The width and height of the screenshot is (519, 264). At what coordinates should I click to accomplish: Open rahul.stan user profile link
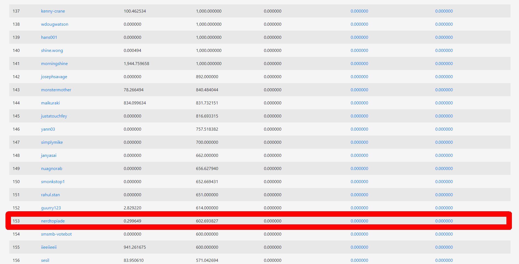pos(50,195)
